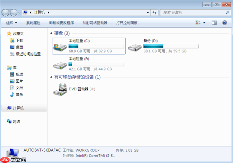
Task: Click the computer icon in address bar
Action: coord(25,12)
